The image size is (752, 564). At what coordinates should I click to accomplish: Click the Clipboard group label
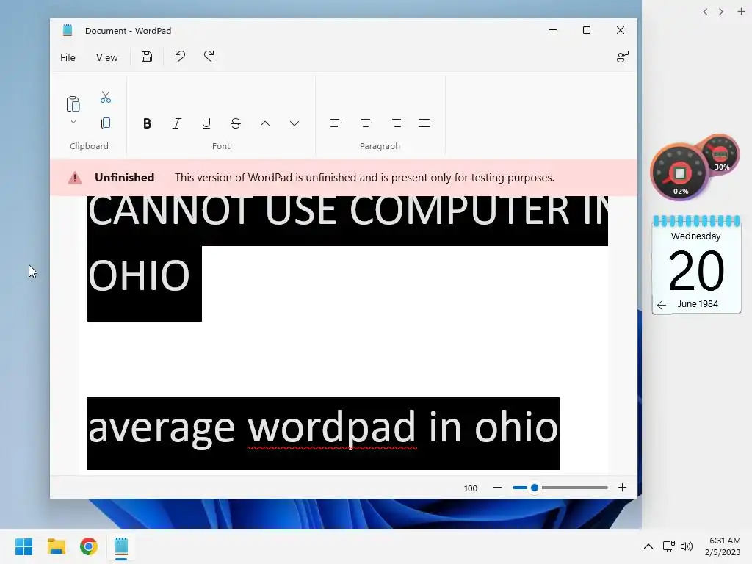89,146
